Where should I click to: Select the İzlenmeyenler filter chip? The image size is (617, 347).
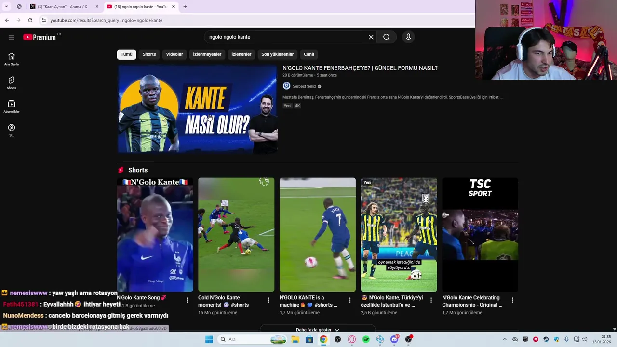207,54
